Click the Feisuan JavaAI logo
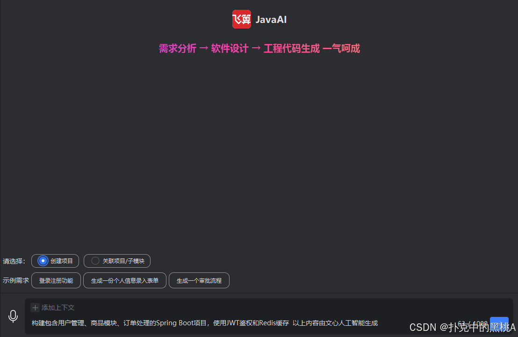Image resolution: width=518 pixels, height=337 pixels. coord(242,19)
